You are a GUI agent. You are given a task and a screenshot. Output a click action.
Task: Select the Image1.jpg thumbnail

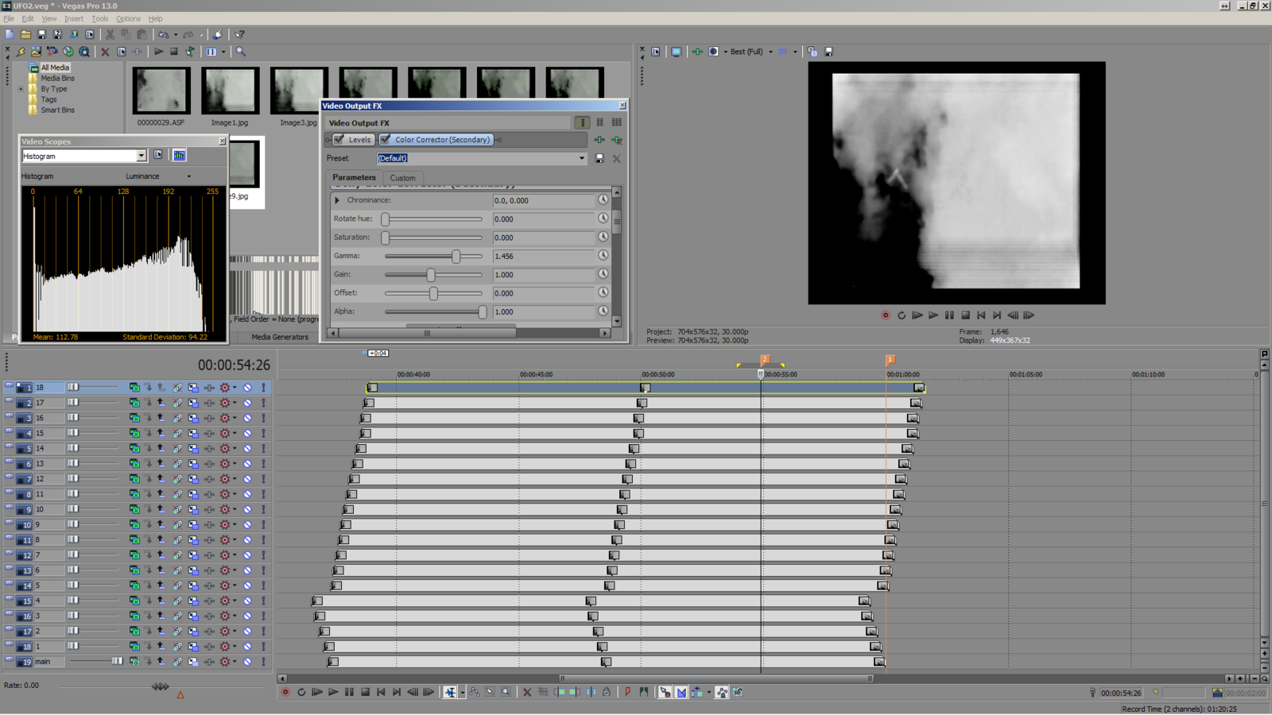coord(230,91)
